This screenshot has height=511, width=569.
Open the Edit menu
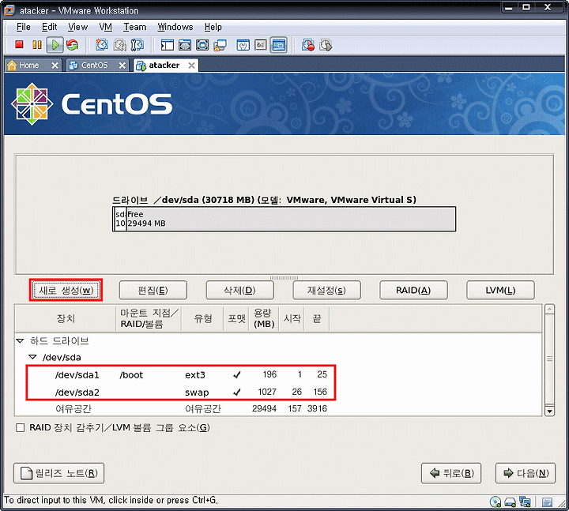(x=49, y=27)
